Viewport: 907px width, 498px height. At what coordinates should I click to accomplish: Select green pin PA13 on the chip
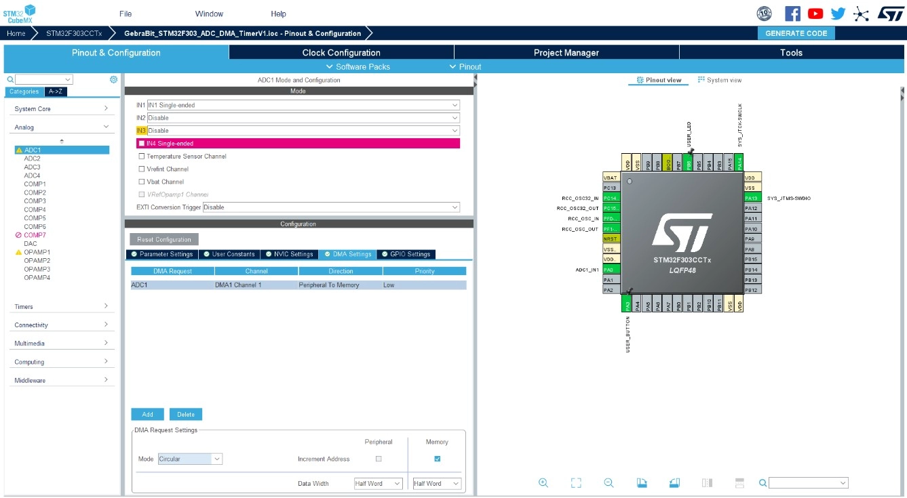[752, 198]
